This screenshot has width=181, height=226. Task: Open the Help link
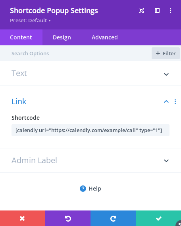[90, 189]
